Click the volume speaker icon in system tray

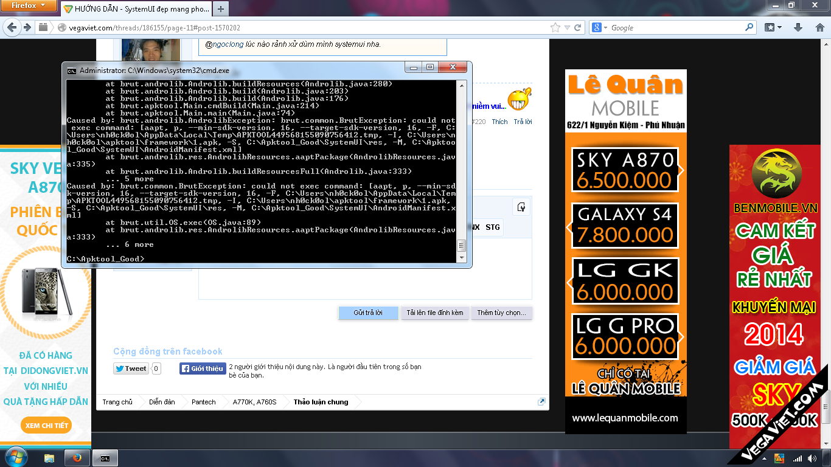tap(811, 458)
